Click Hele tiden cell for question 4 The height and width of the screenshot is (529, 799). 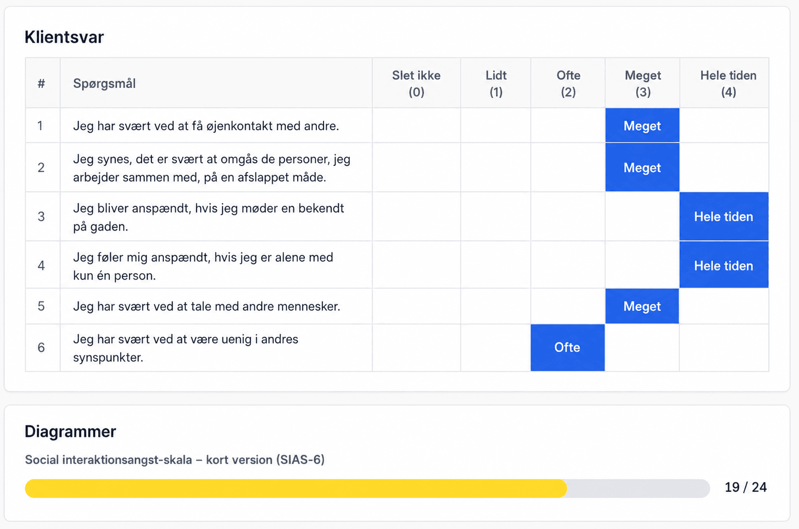pos(724,265)
